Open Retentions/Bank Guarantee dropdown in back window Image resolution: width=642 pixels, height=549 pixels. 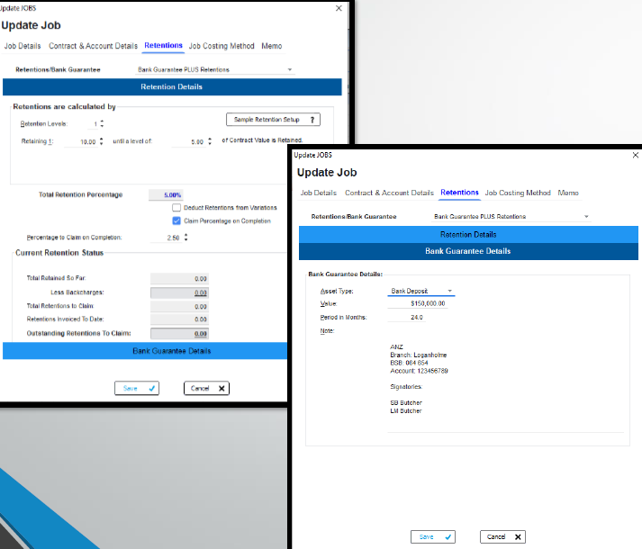tap(215, 69)
